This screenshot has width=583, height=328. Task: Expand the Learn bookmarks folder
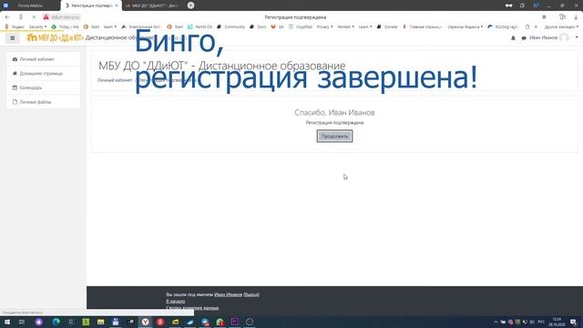(365, 26)
